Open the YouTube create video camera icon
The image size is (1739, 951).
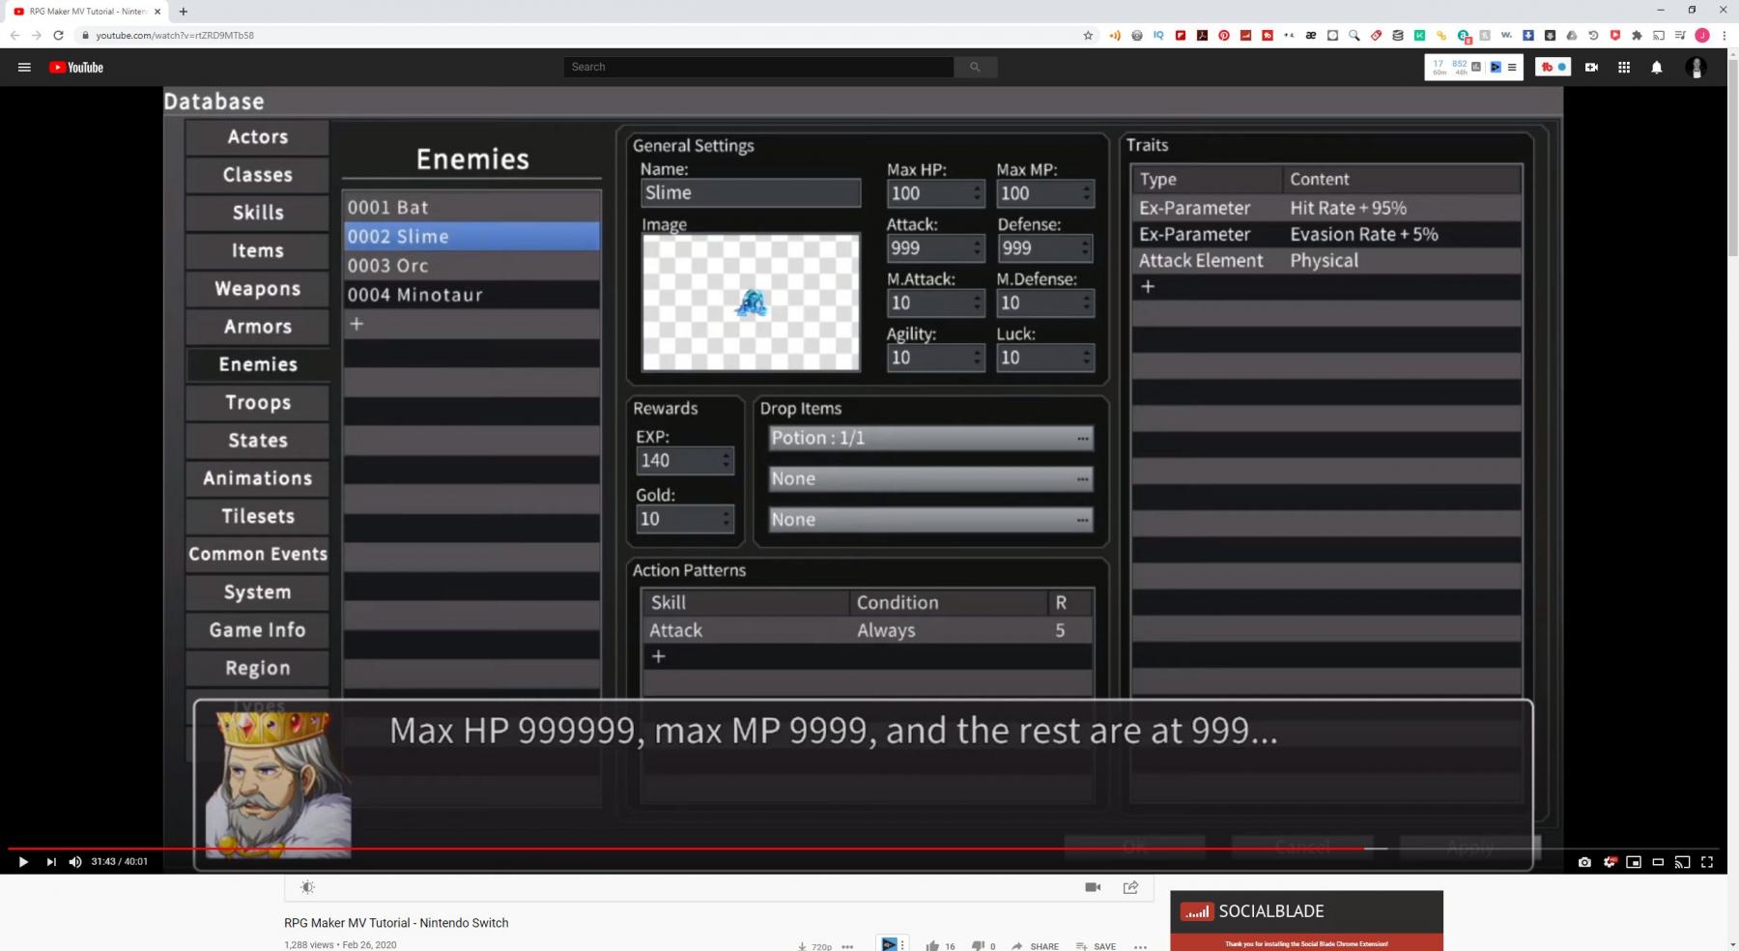click(1591, 68)
